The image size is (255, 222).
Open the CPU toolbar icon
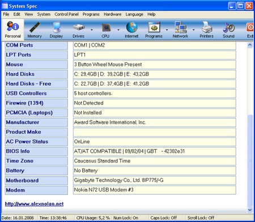pyautogui.click(x=105, y=30)
